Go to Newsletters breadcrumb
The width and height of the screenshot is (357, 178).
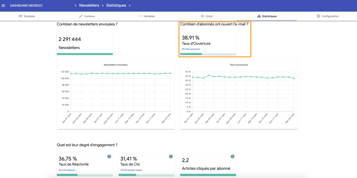pyautogui.click(x=89, y=5)
